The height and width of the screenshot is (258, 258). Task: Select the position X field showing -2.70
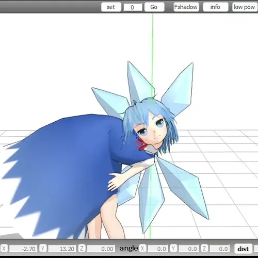(23, 249)
